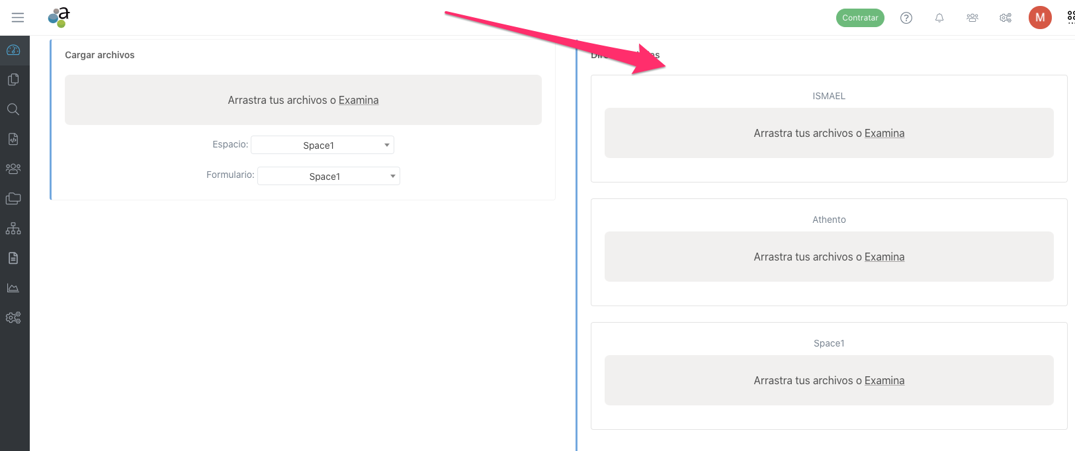
Task: Click the Space1 direct upload drop zone
Action: point(828,380)
